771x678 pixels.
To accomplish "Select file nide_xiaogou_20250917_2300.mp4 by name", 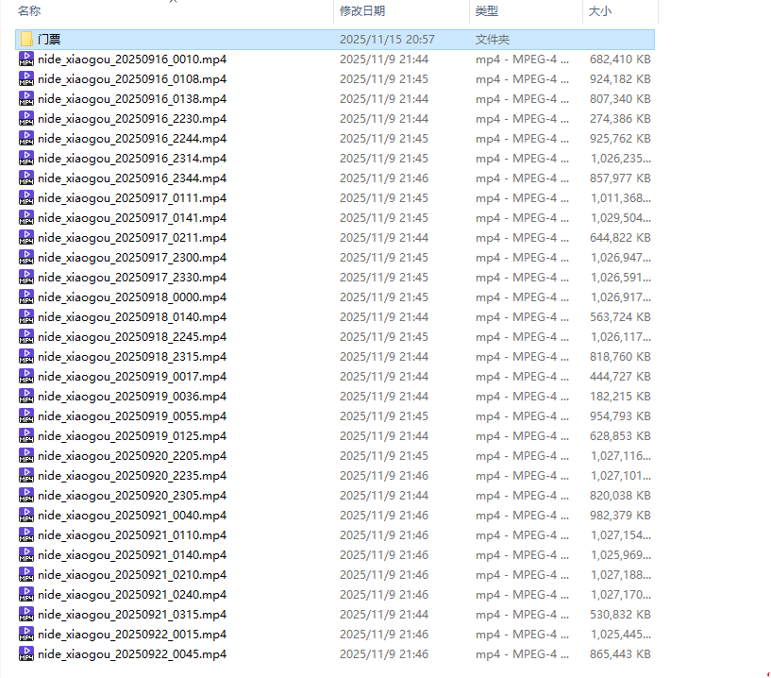I will coord(132,258).
